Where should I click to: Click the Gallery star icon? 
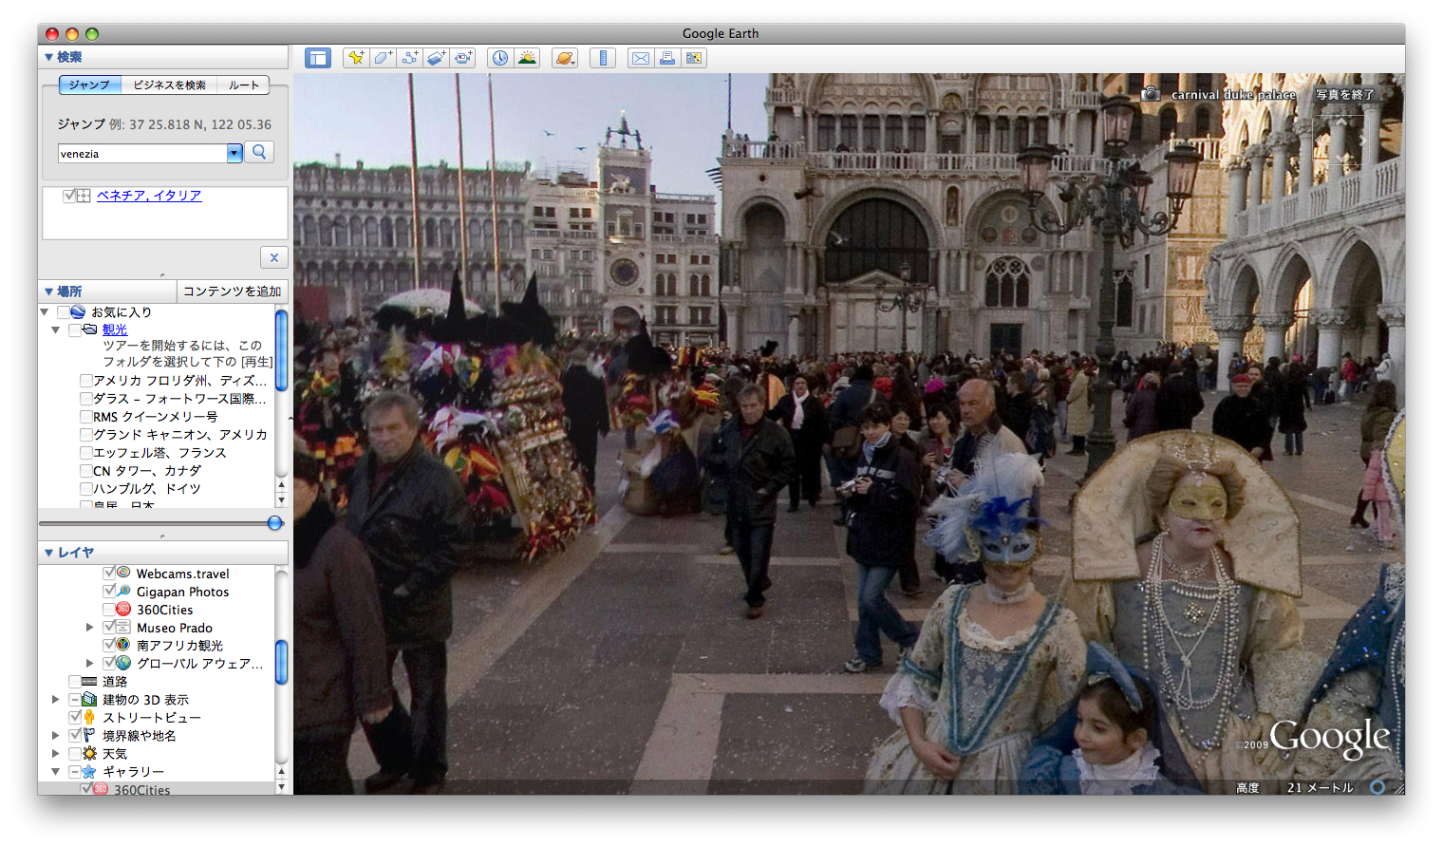[89, 771]
